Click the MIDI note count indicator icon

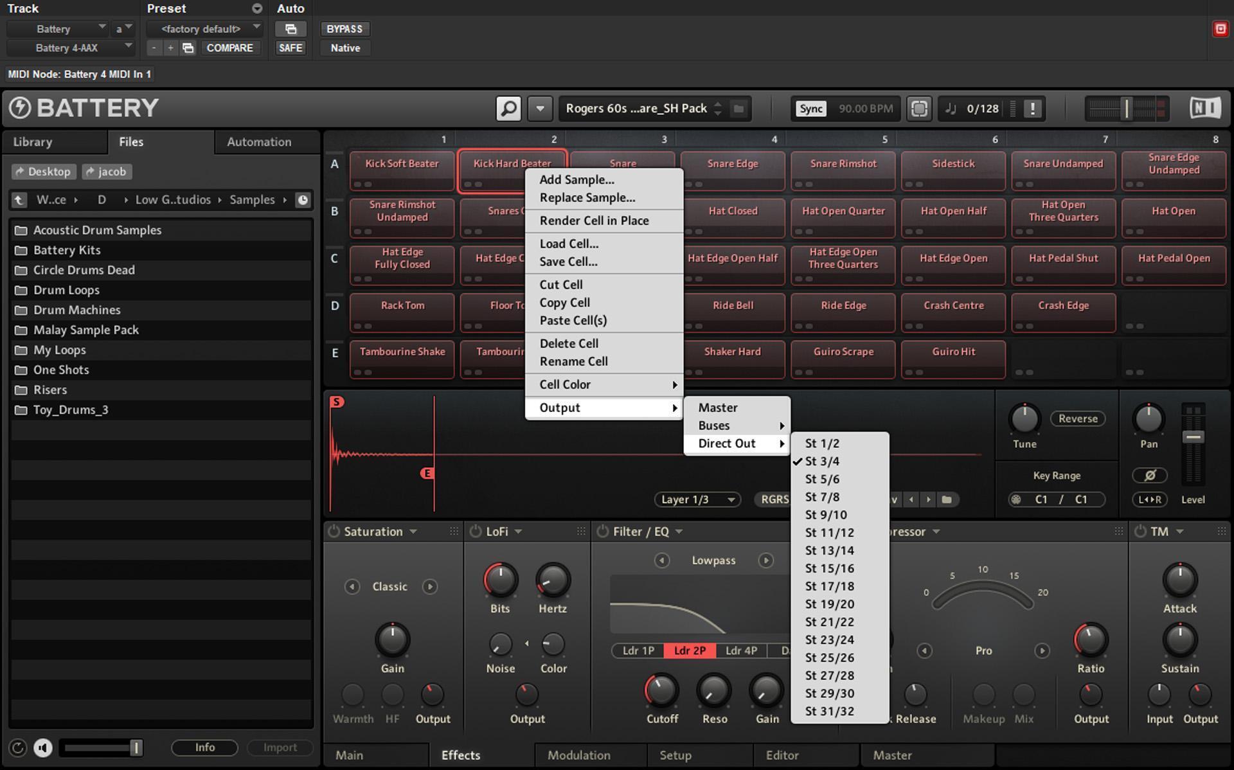(951, 108)
